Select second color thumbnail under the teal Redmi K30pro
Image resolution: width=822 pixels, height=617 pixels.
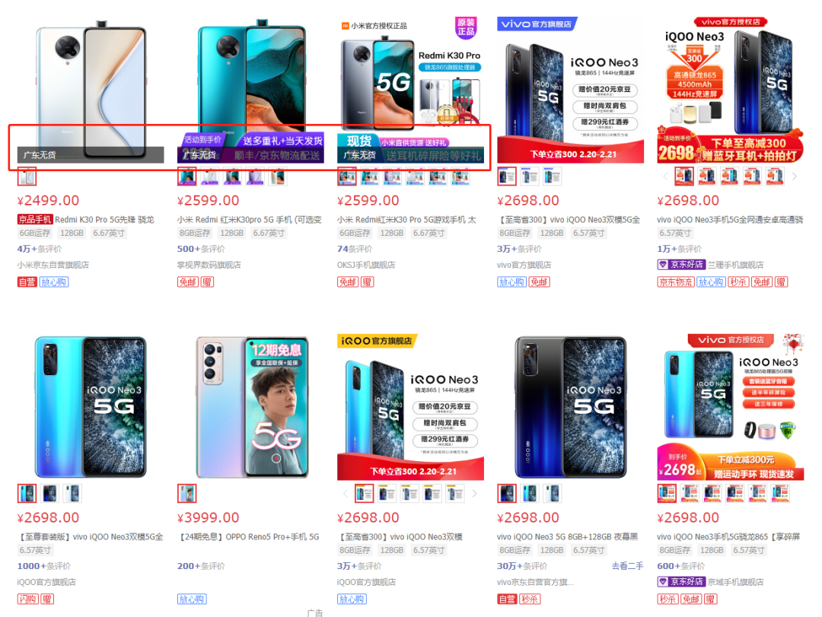click(x=210, y=177)
